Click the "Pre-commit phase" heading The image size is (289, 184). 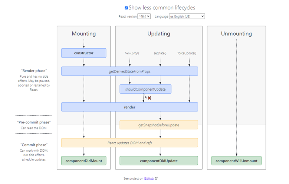click(x=34, y=122)
